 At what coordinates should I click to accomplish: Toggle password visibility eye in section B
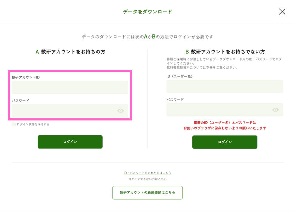[x=276, y=110]
